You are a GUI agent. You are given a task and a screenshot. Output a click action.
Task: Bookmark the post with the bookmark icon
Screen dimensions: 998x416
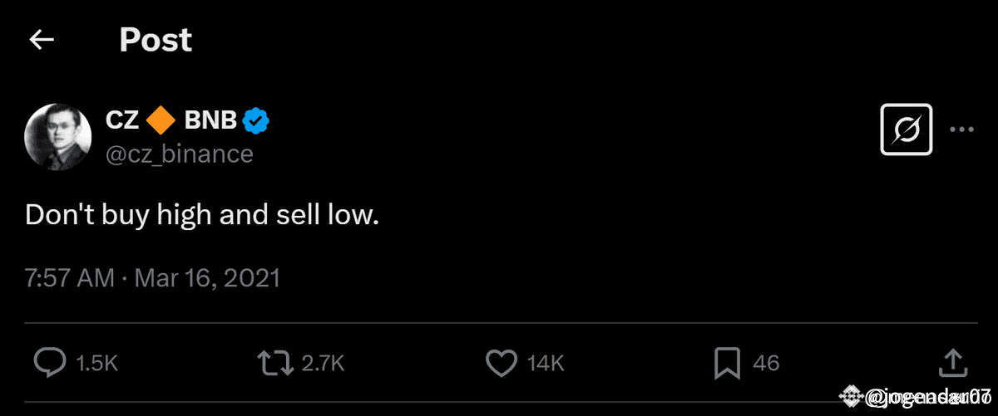[x=727, y=362]
